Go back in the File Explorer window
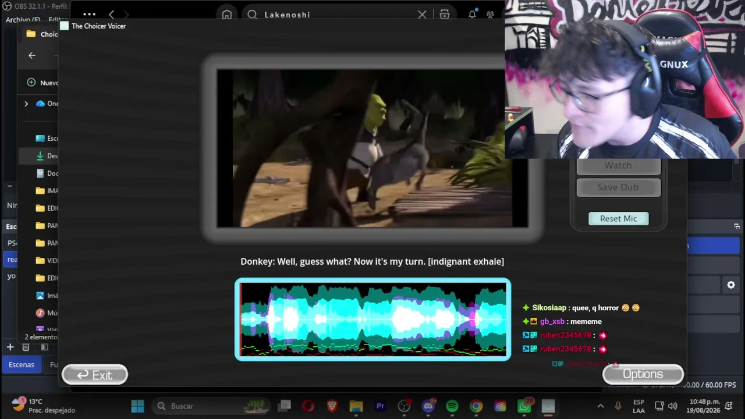The height and width of the screenshot is (419, 745). pos(32,55)
